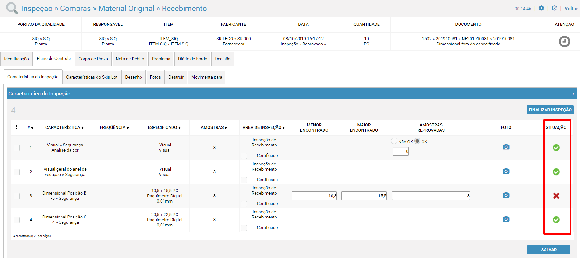Click Menor Encontrado field showing 10,3

tap(314, 196)
